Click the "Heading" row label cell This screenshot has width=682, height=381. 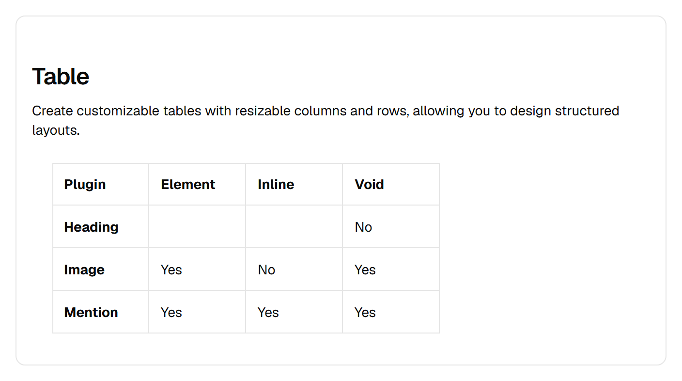coord(101,226)
